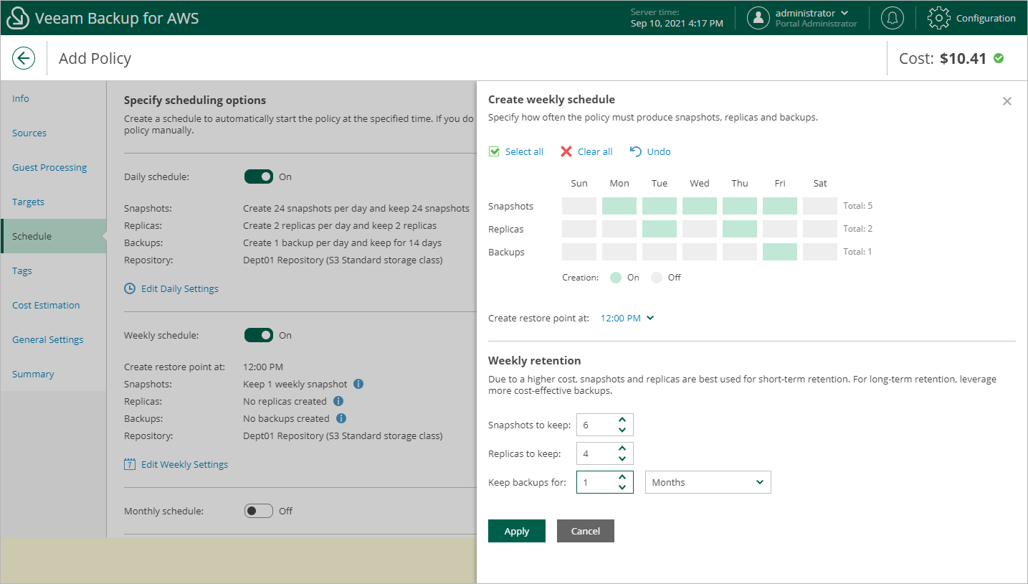The width and height of the screenshot is (1028, 584).
Task: Click the server time readout
Action: 677,18
